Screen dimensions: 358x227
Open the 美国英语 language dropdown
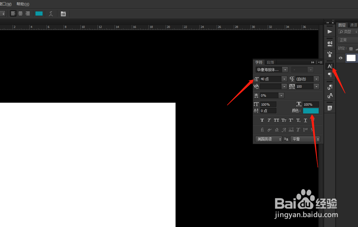point(269,139)
